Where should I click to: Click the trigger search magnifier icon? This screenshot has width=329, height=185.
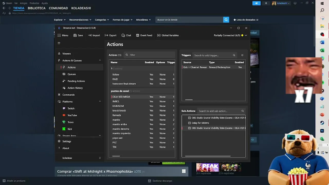pyautogui.click(x=234, y=55)
